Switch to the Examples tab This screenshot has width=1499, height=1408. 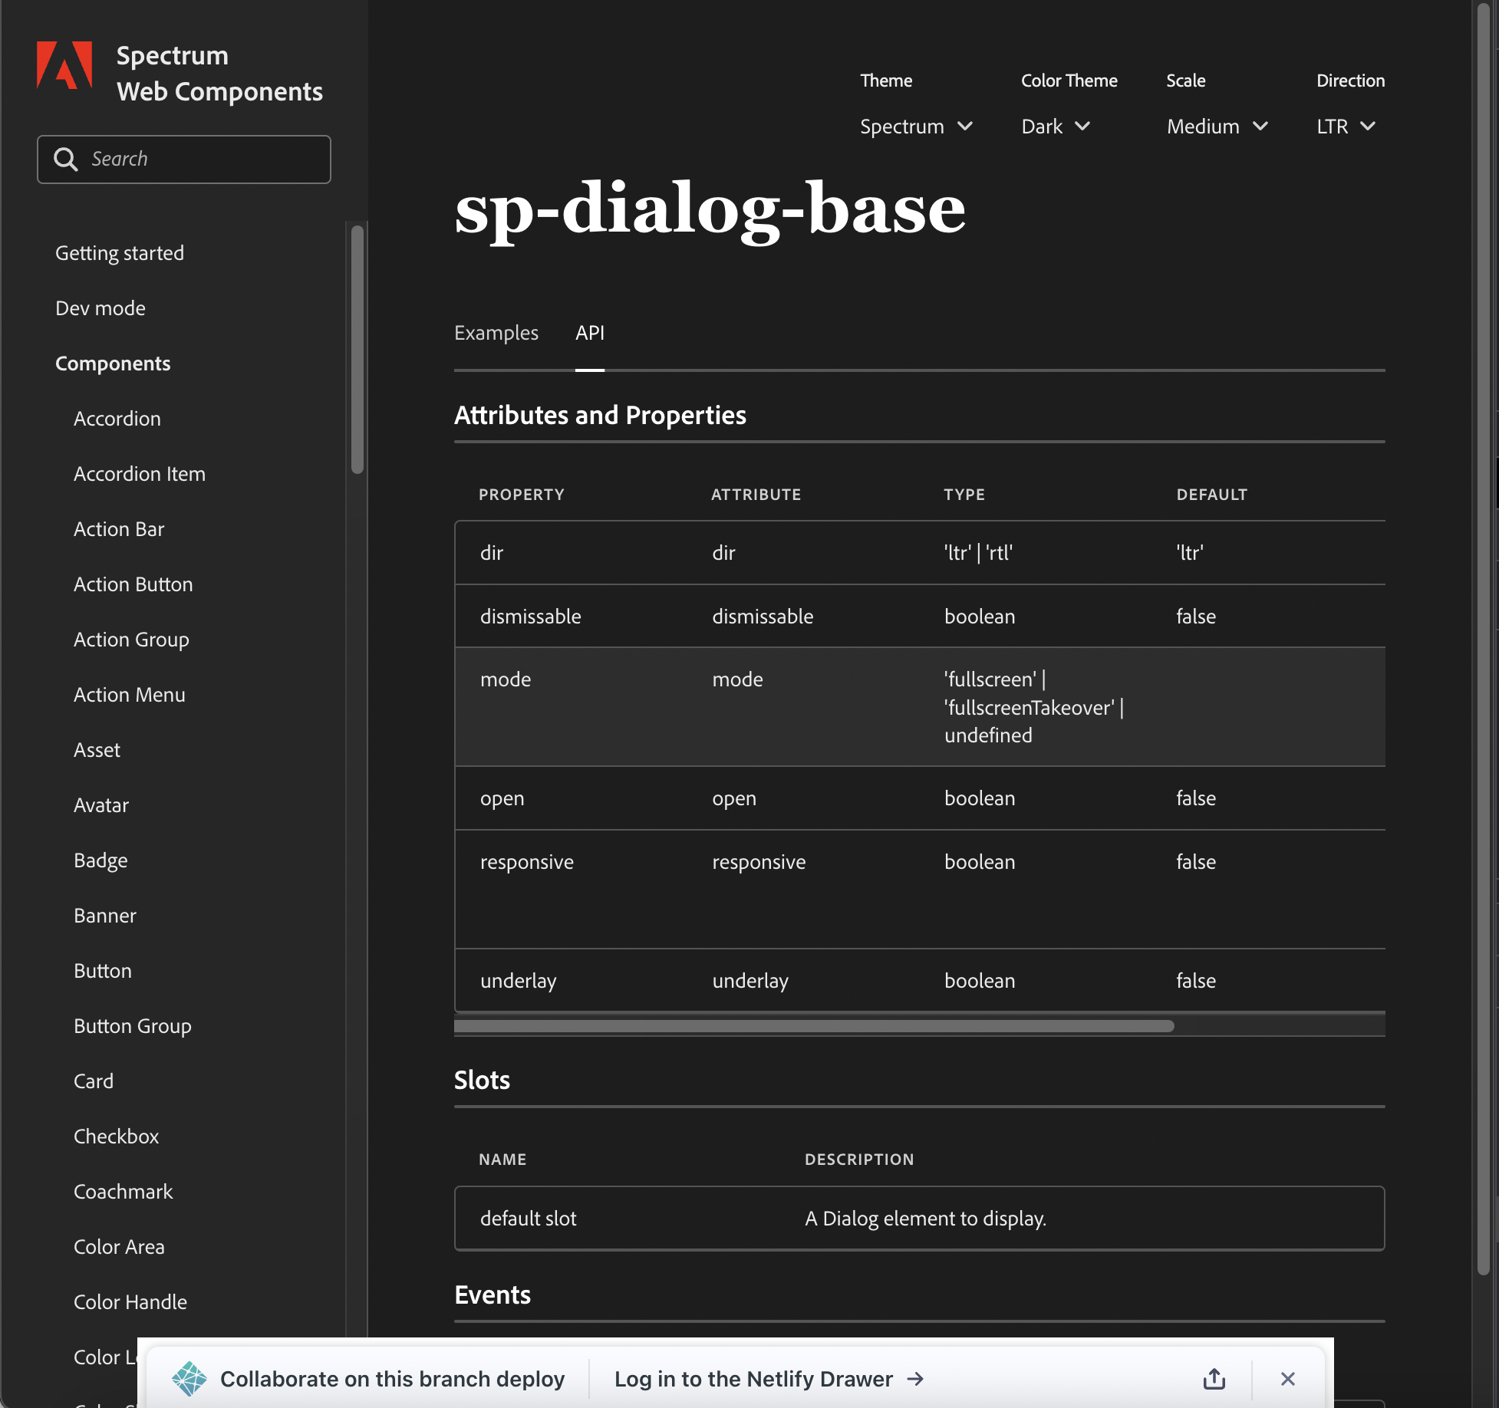(496, 333)
